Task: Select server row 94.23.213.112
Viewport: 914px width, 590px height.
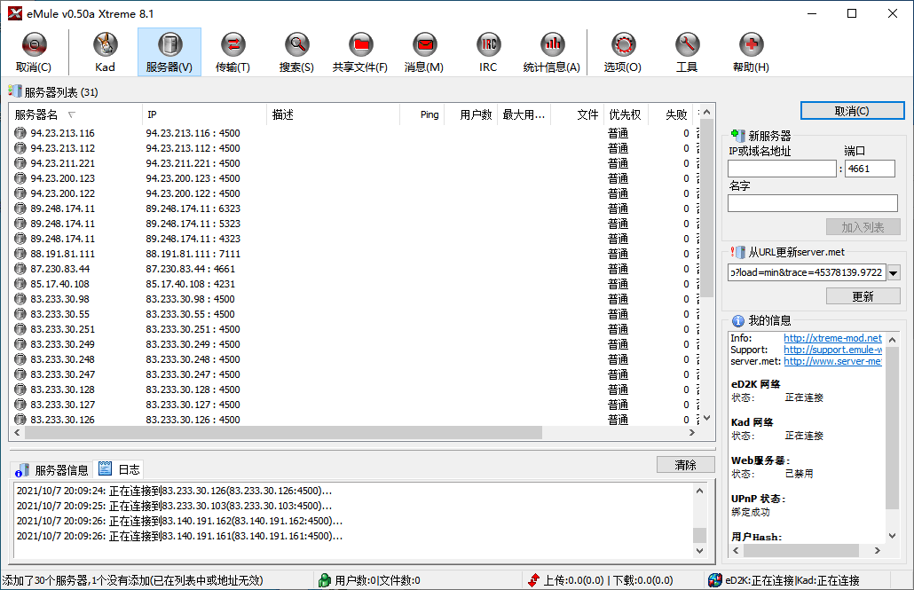Action: pos(356,148)
